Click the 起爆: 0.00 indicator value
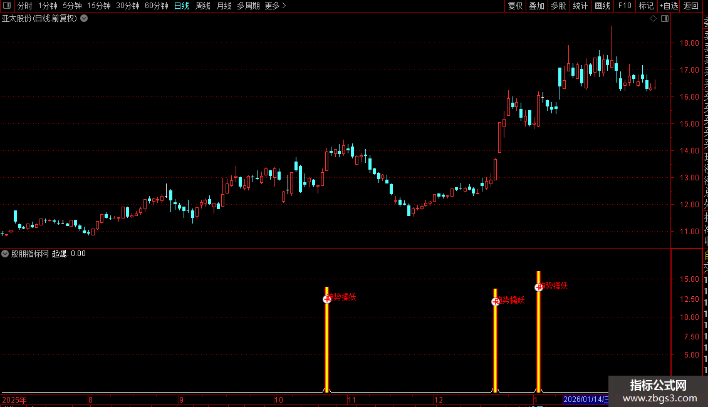Viewport: 708px width, 407px height. coord(69,254)
